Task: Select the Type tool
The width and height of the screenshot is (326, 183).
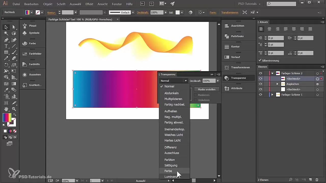Action: pyautogui.click(x=6, y=46)
